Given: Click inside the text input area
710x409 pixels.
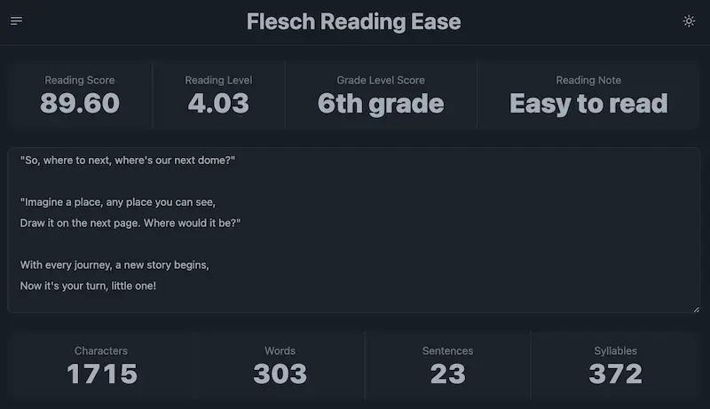Looking at the screenshot, I should click(x=353, y=230).
